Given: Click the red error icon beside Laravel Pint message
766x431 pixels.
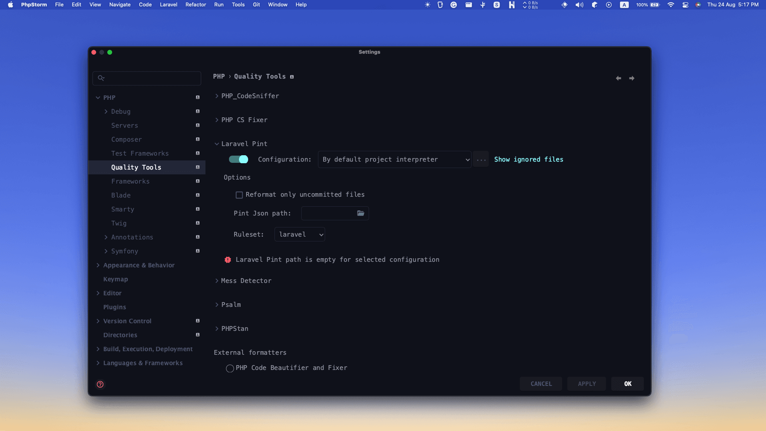Looking at the screenshot, I should tap(228, 260).
